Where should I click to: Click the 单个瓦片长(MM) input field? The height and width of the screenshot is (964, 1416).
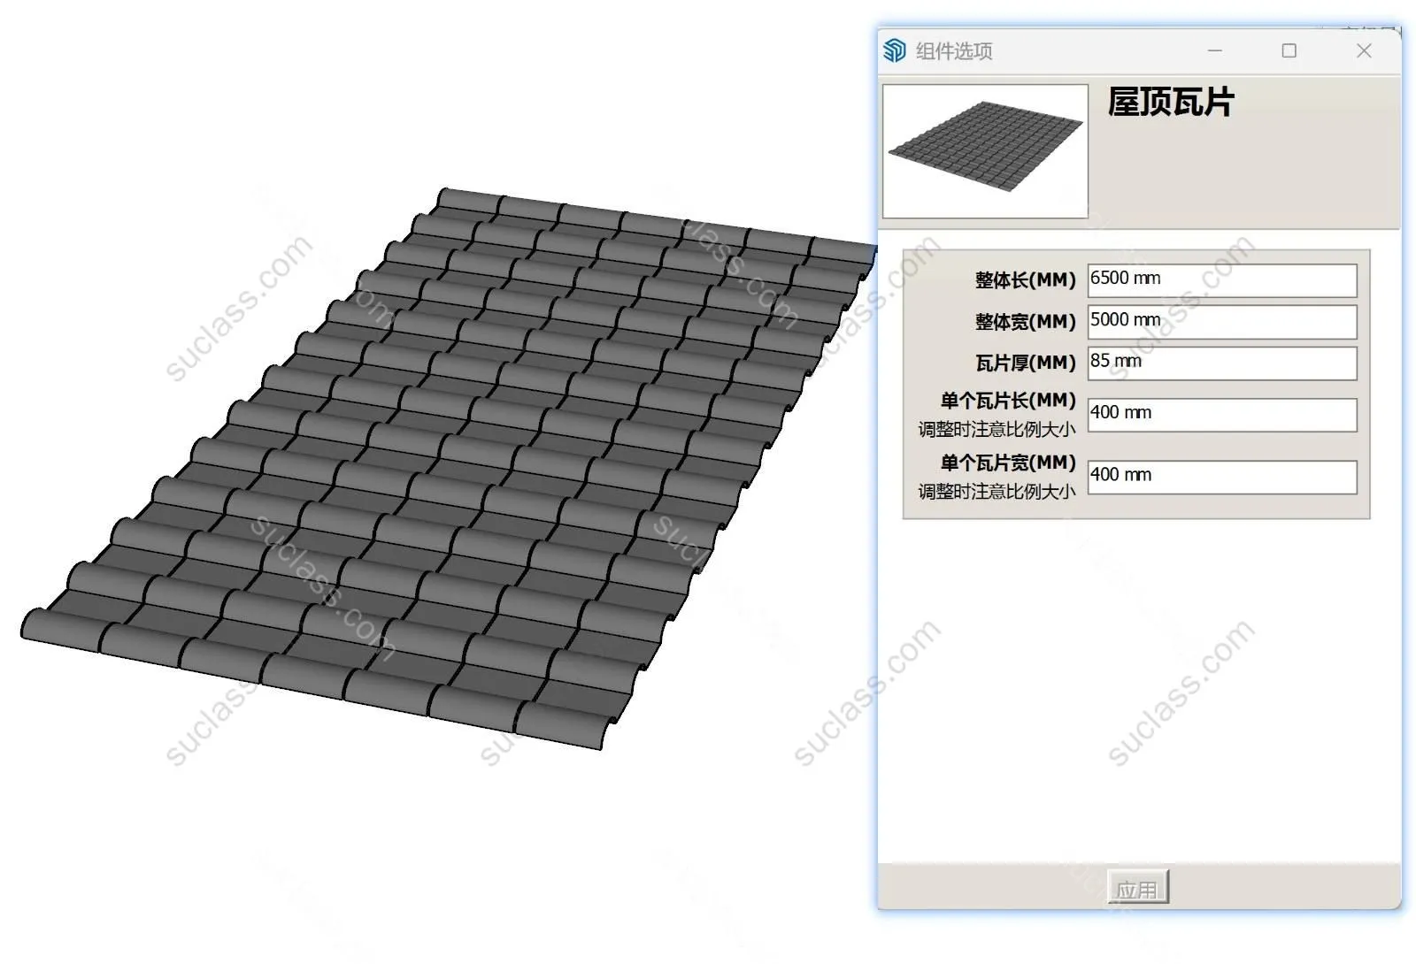pyautogui.click(x=1222, y=415)
